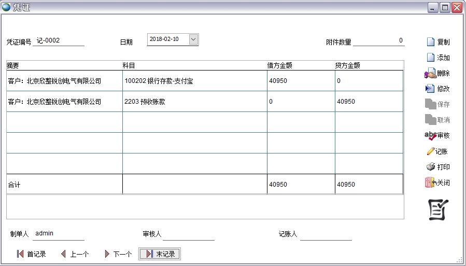Click the empty remarks box below totals
The height and width of the screenshot is (266, 466).
tap(205, 207)
